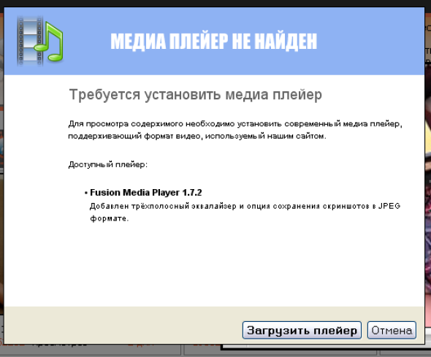Click the Загрузить плеер button
This screenshot has width=431, height=357.
(x=302, y=330)
